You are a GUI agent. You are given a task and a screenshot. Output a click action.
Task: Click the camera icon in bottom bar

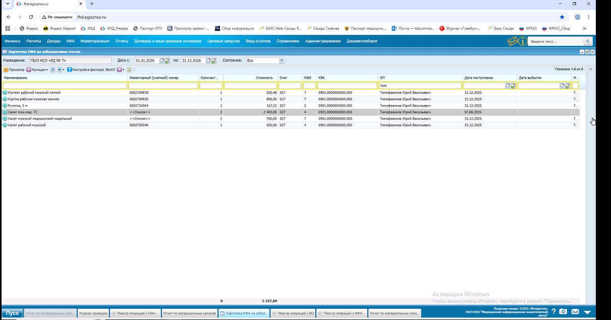[x=563, y=312]
